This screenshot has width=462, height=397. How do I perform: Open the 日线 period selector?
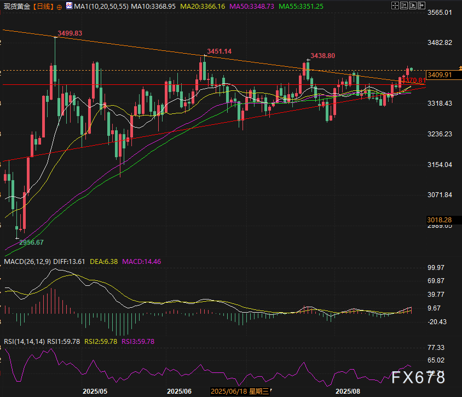tap(43, 6)
